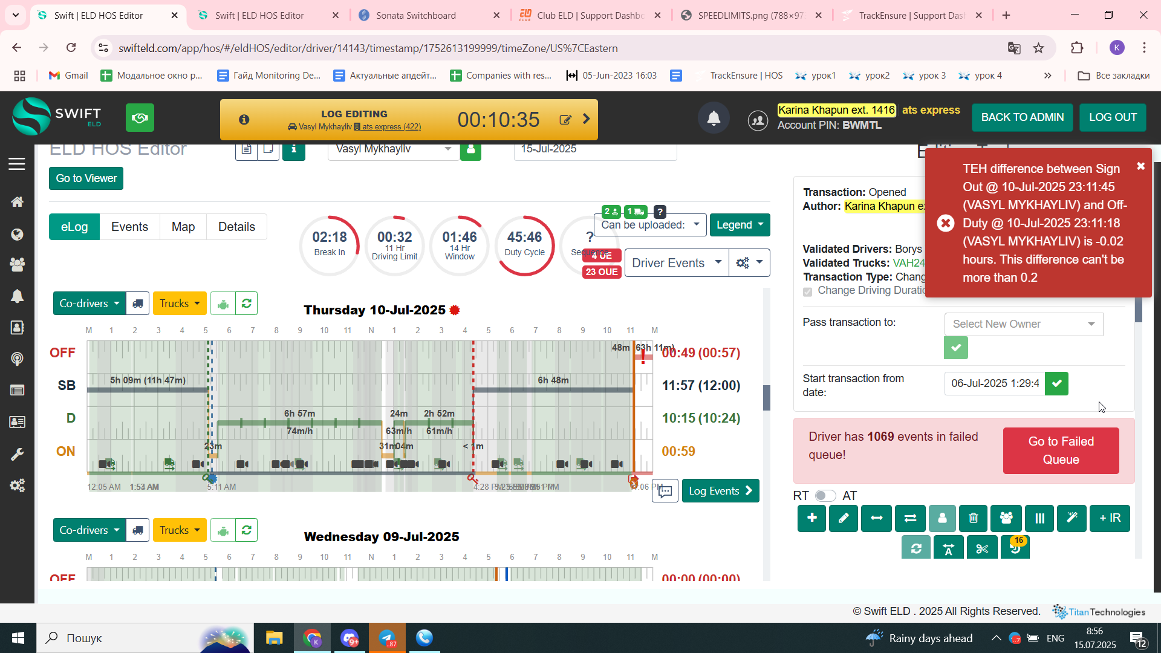Refresh Thursday 10-Jul-2025 log graph
This screenshot has width=1161, height=653.
(x=246, y=304)
